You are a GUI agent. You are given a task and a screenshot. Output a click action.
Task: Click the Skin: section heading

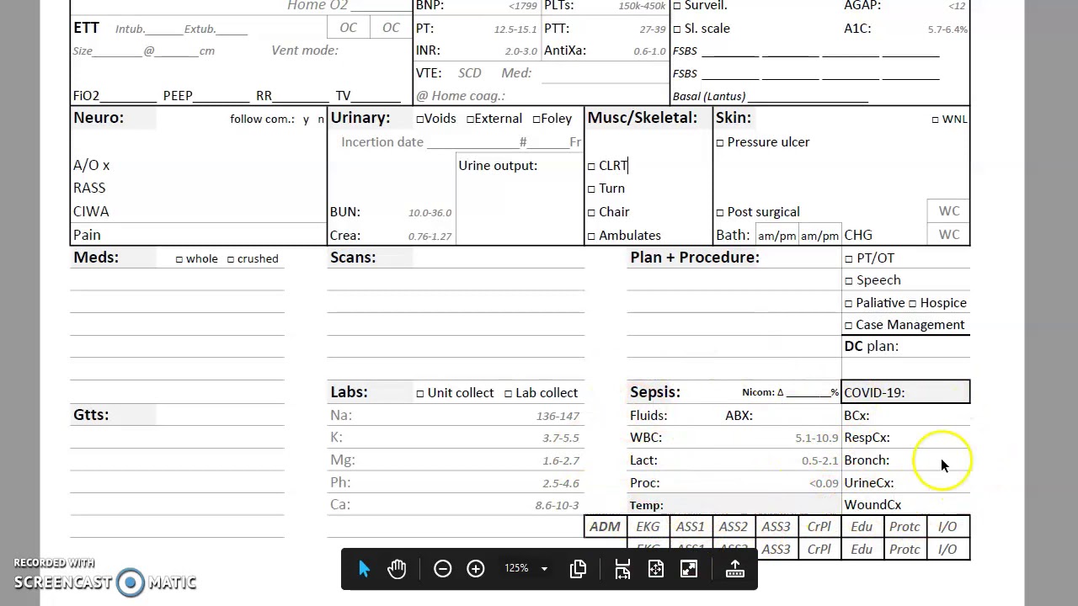734,118
